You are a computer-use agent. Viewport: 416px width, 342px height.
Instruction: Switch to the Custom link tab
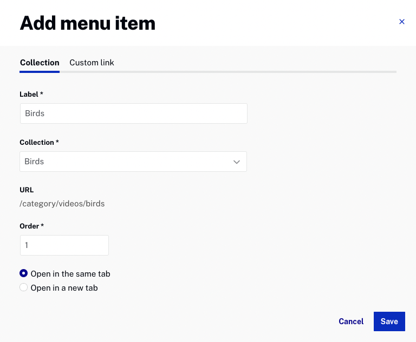pos(92,63)
